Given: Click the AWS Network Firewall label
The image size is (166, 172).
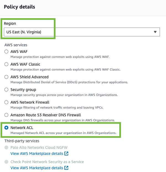Looking at the screenshot, I should click(30, 102).
